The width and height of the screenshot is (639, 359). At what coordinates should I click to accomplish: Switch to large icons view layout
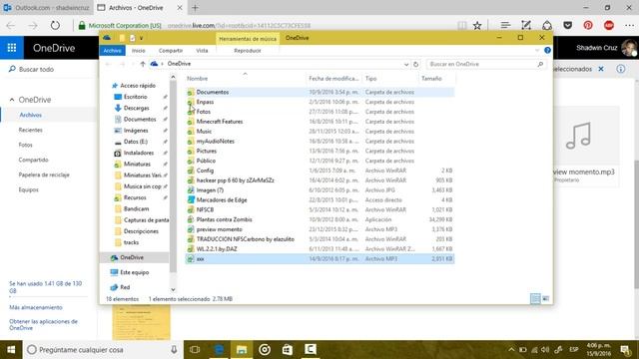click(546, 299)
